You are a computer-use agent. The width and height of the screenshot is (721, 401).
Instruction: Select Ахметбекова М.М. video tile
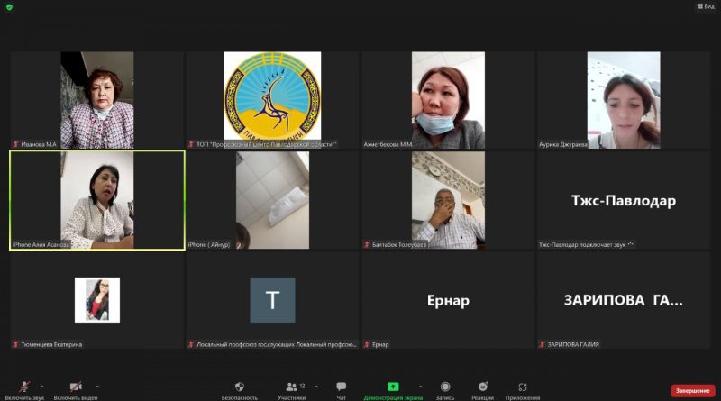(448, 100)
